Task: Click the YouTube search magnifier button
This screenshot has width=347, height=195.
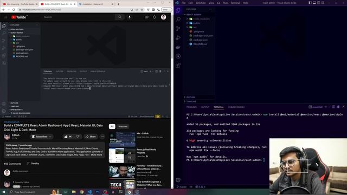Action: click(120, 17)
